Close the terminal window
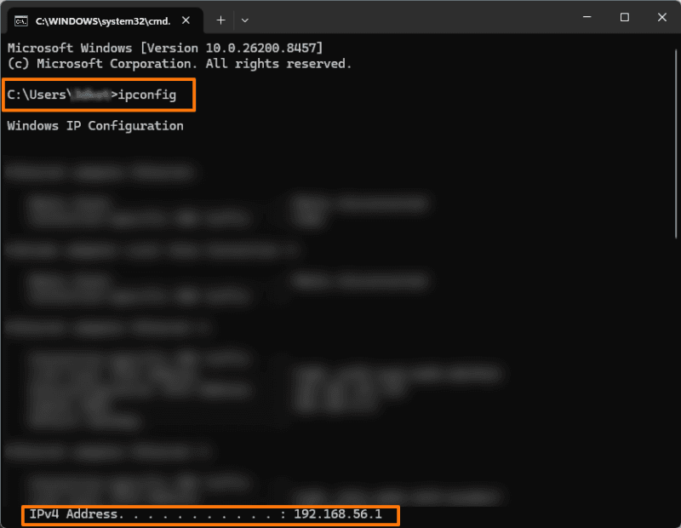681x528 pixels. (x=662, y=17)
